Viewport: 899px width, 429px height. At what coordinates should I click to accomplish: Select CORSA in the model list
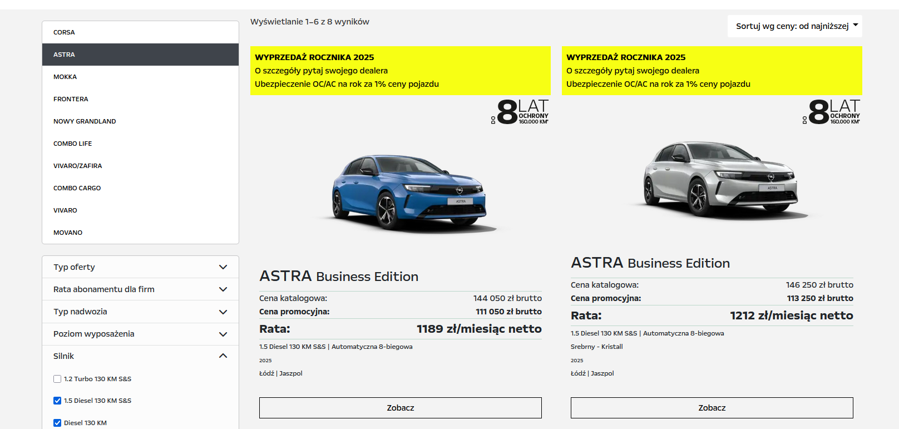(64, 32)
